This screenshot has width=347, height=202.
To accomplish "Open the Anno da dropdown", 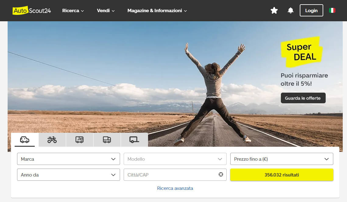I will pos(69,175).
